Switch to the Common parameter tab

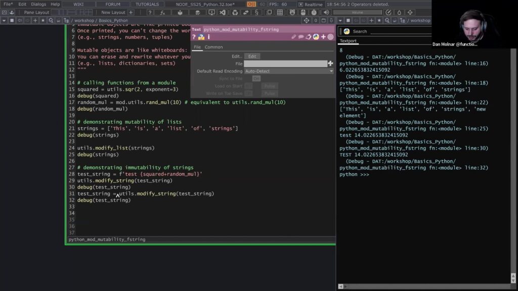coord(213,47)
